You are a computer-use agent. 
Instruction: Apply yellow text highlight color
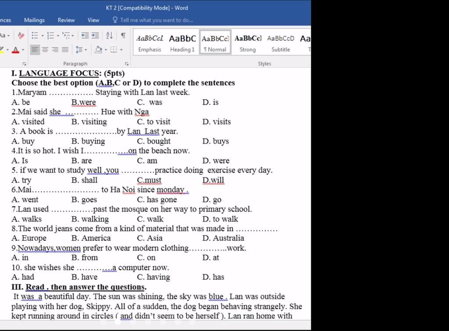pos(2,50)
